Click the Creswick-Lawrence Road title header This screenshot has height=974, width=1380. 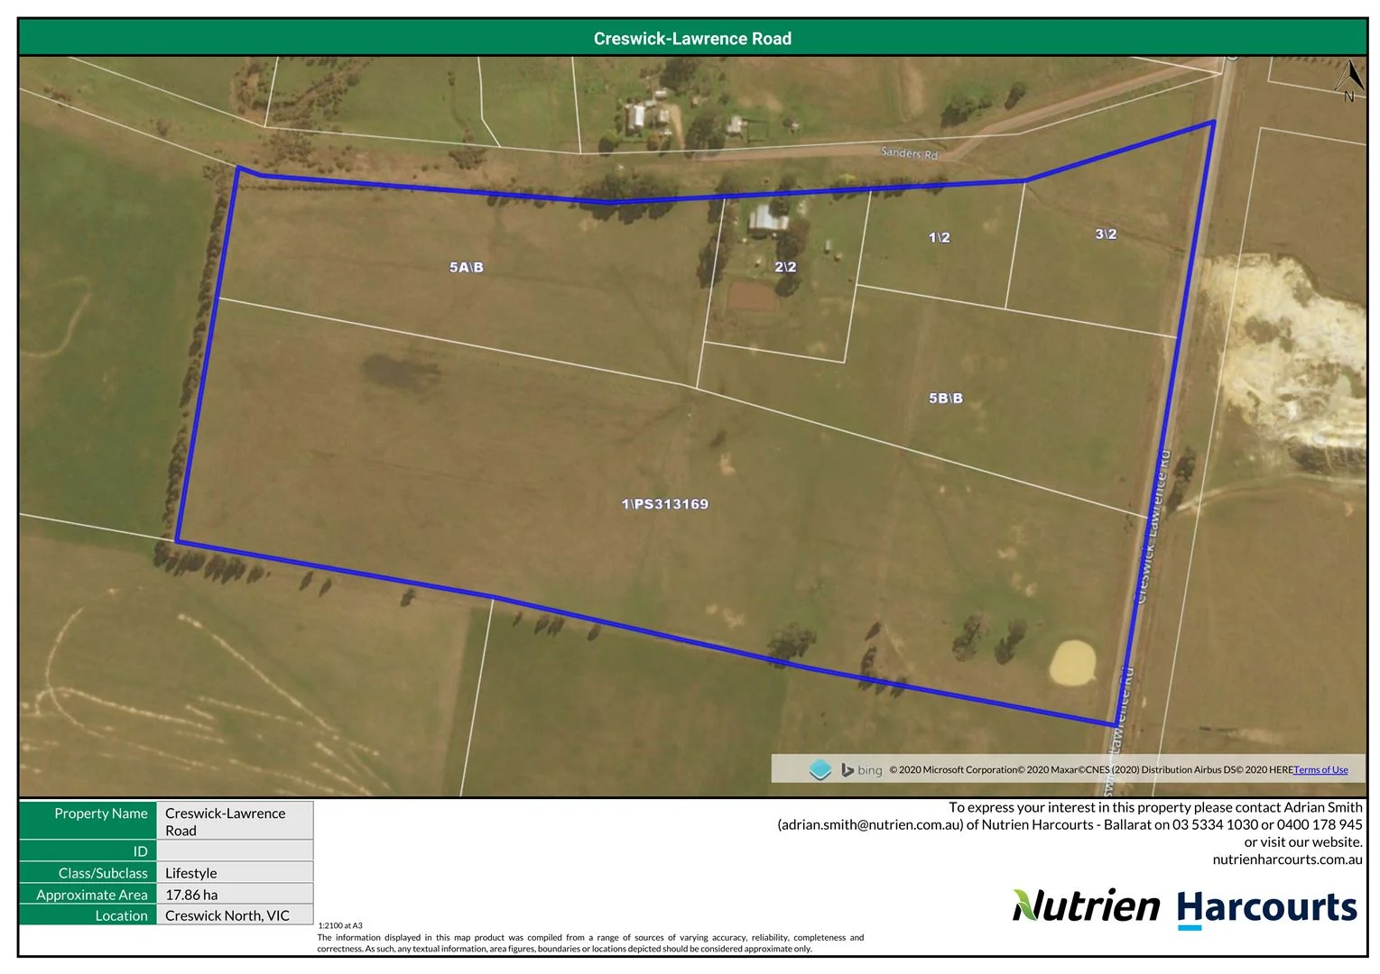coord(692,39)
